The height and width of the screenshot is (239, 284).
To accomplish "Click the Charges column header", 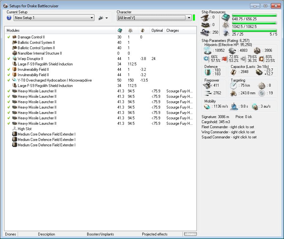I will point(173,30).
